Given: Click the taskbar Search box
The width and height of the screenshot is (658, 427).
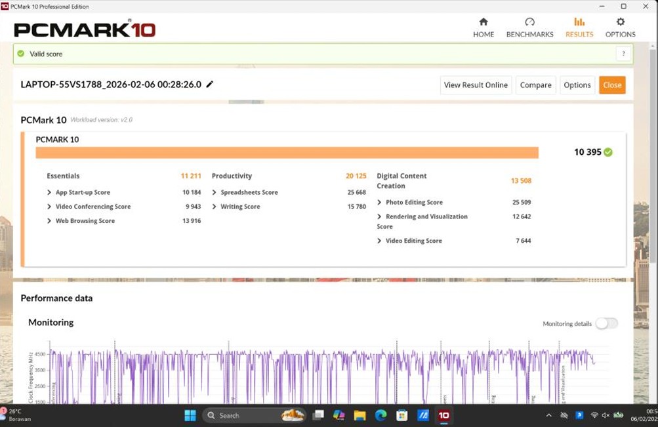Looking at the screenshot, I should 255,416.
